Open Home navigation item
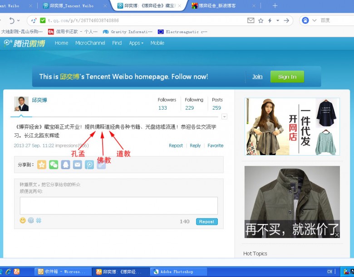The height and width of the screenshot is (277, 354). [61, 43]
